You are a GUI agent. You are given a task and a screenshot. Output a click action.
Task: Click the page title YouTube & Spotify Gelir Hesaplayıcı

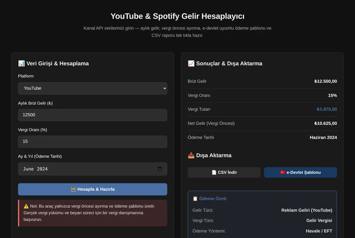click(x=177, y=16)
